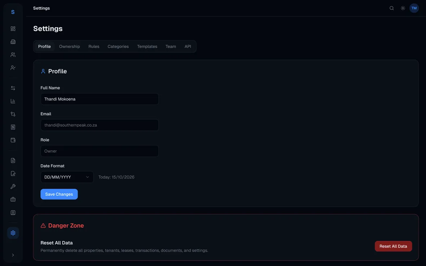Viewport: 426px width, 266px height.
Task: Click the 'Settings' breadcrumb in top bar
Action: [x=42, y=8]
